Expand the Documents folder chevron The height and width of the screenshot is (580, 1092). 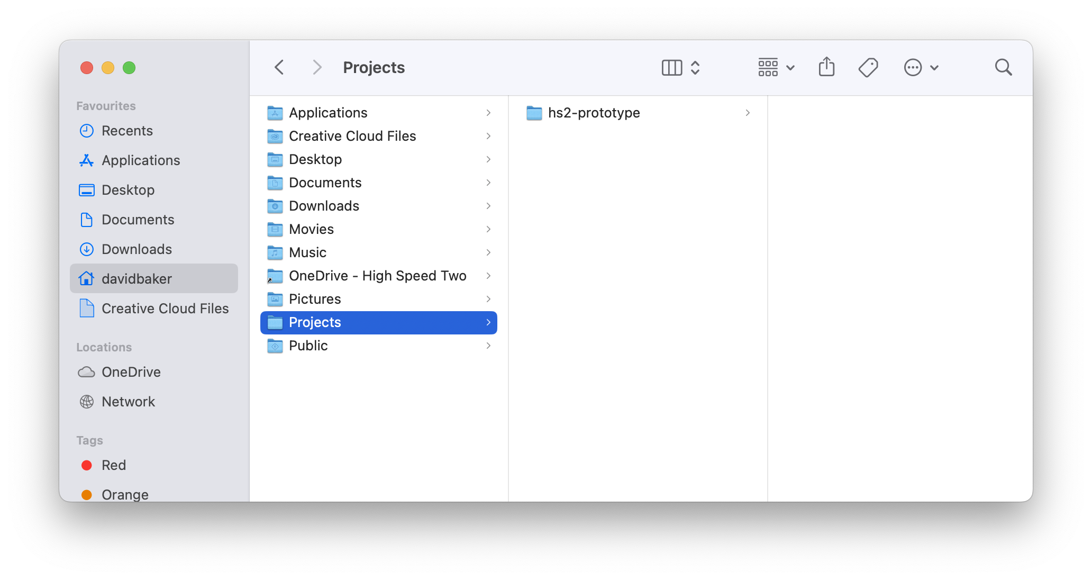[x=488, y=183]
